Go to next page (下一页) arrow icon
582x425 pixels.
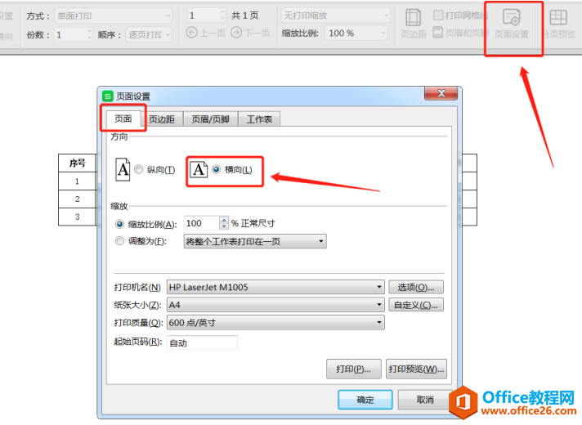[x=236, y=33]
